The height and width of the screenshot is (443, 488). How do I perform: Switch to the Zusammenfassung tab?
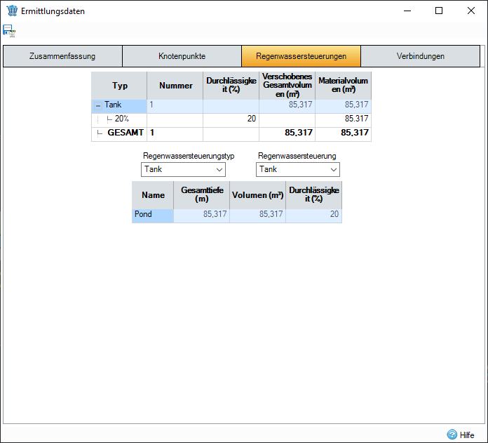[x=62, y=56]
